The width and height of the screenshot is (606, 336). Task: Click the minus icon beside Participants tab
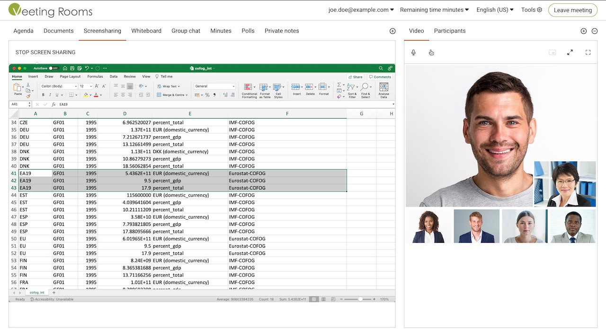coord(595,31)
